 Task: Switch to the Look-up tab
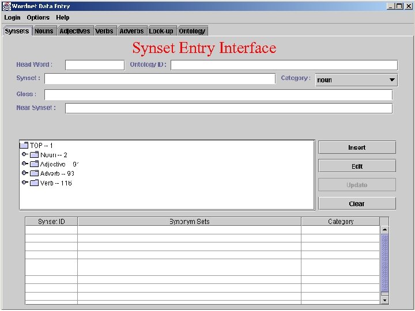coord(161,31)
